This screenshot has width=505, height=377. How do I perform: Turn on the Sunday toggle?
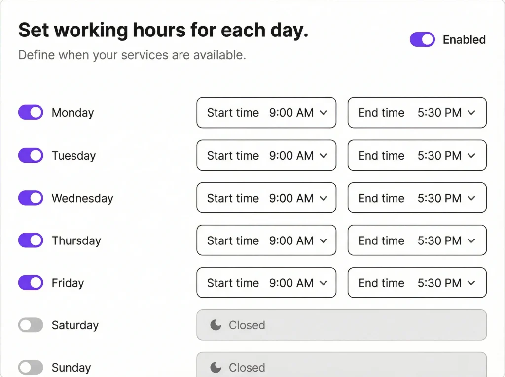(30, 368)
